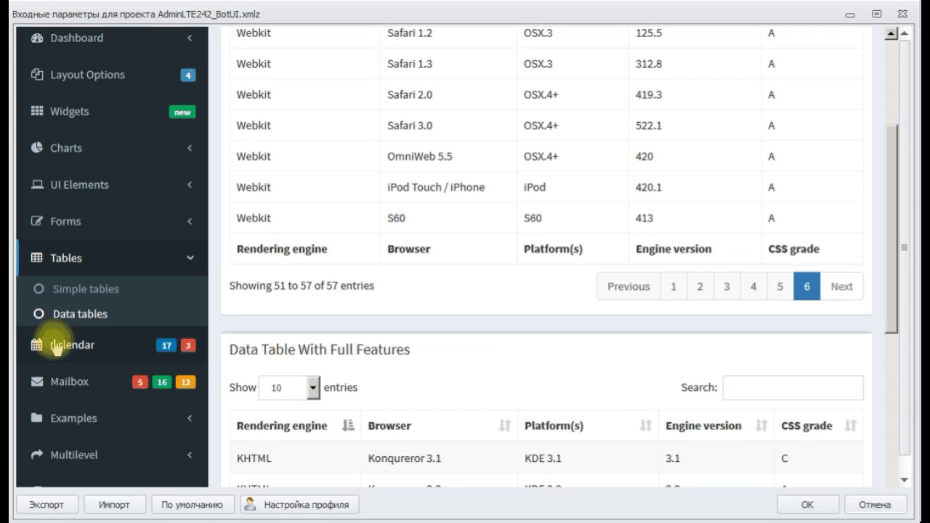This screenshot has height=523, width=930.
Task: Click the Импорт button
Action: (x=115, y=505)
